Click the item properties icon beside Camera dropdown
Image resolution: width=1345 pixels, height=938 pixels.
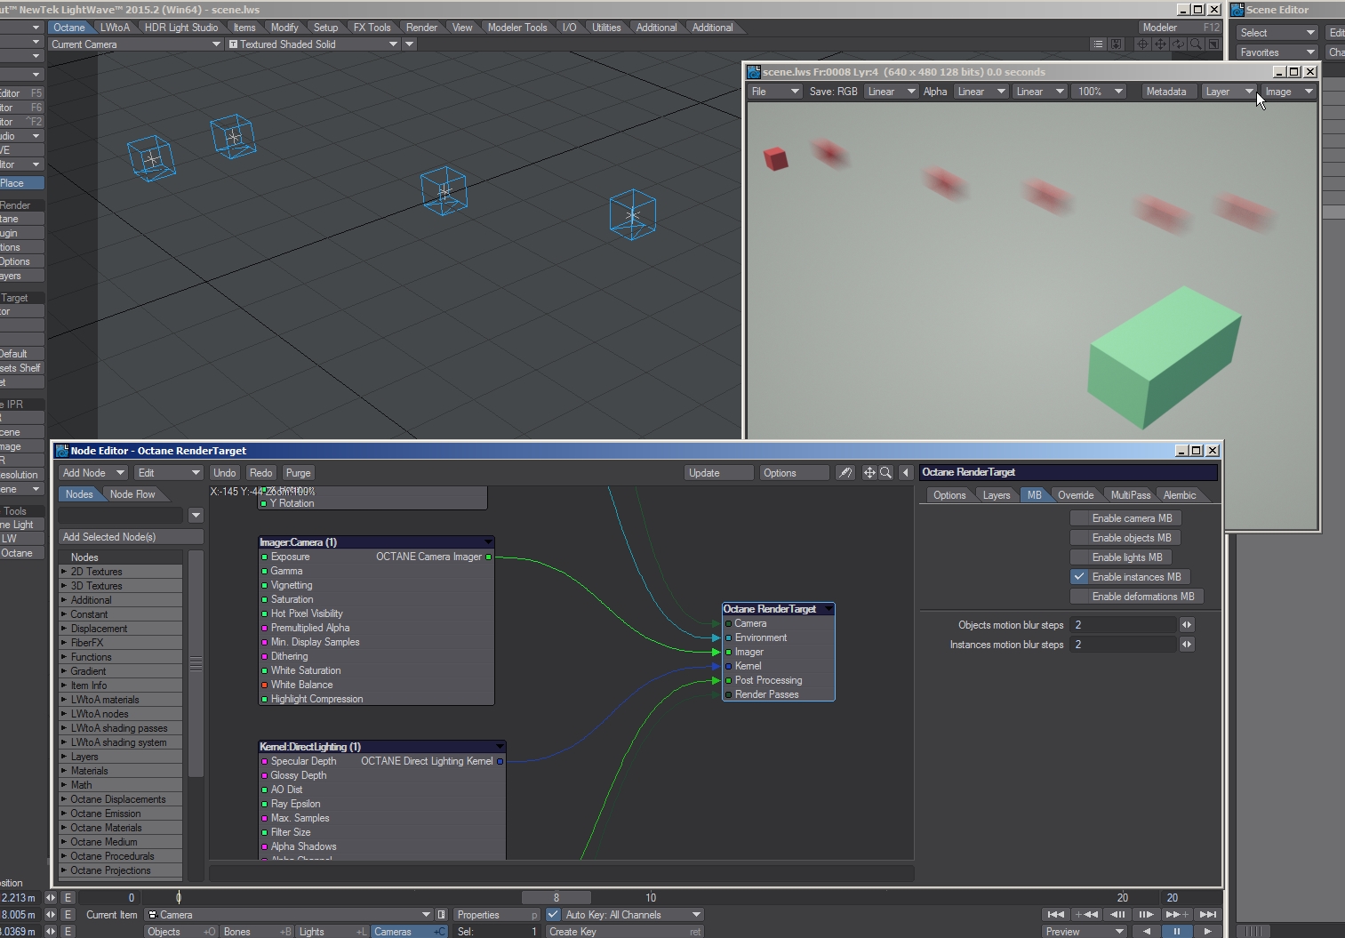pos(442,915)
